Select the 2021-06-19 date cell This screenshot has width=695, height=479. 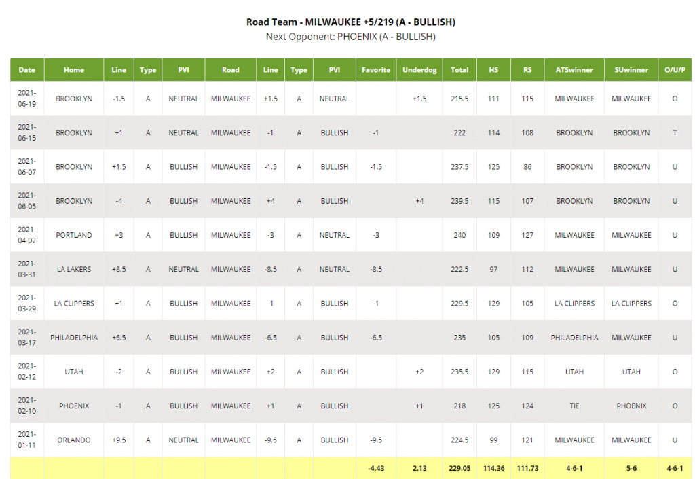coord(27,99)
